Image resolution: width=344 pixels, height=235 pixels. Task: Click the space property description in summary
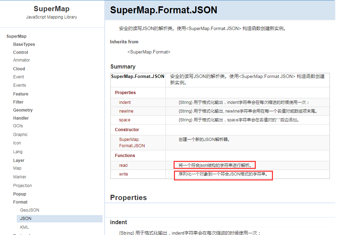(239, 120)
